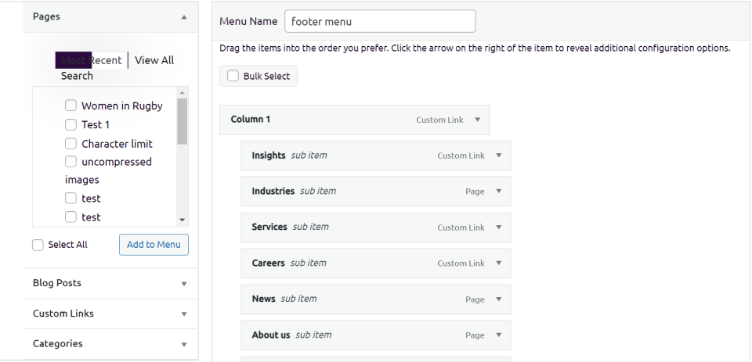Click the Menu Name text field
The image size is (752, 362).
(x=380, y=22)
